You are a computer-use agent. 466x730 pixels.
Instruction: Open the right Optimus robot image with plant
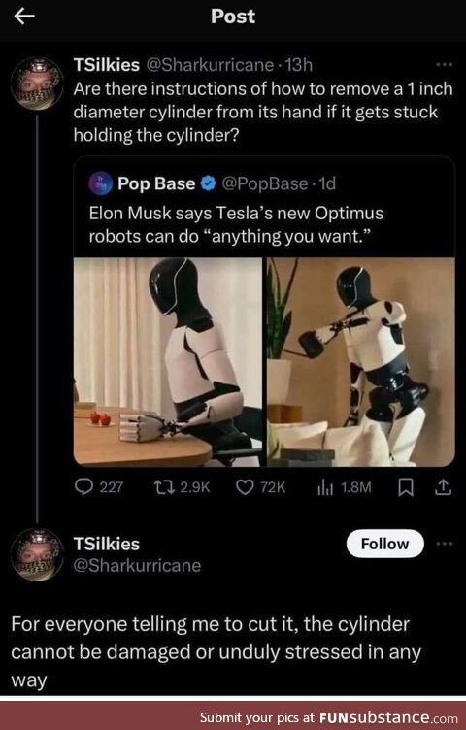[x=361, y=362]
